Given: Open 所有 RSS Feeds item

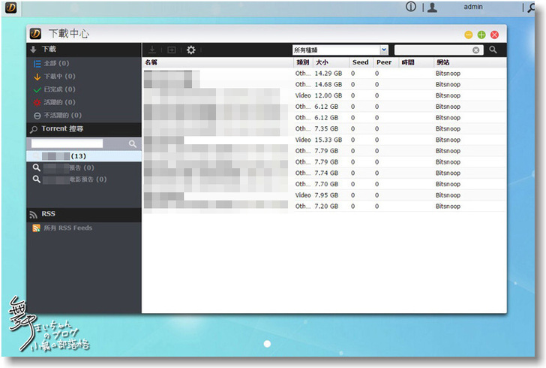Looking at the screenshot, I should coord(68,228).
